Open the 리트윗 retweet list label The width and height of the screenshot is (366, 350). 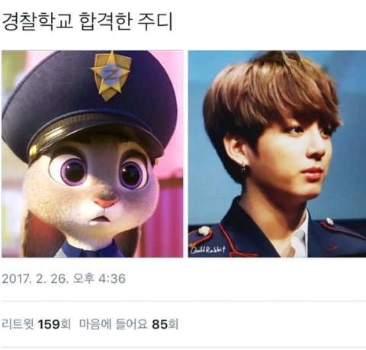pyautogui.click(x=18, y=324)
